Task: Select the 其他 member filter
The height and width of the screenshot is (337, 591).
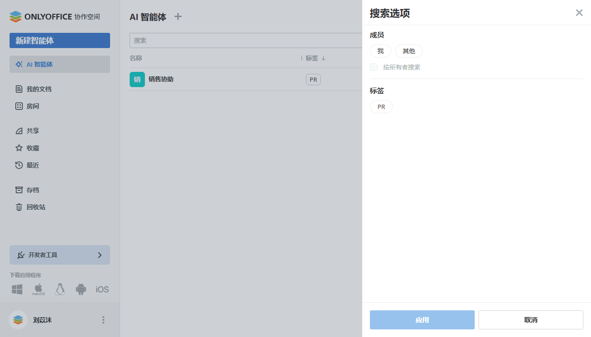Action: (x=408, y=51)
